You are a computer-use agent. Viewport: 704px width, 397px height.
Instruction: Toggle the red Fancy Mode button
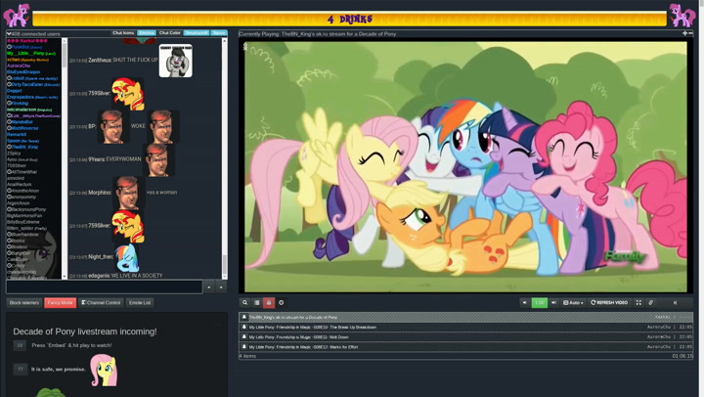coord(60,303)
